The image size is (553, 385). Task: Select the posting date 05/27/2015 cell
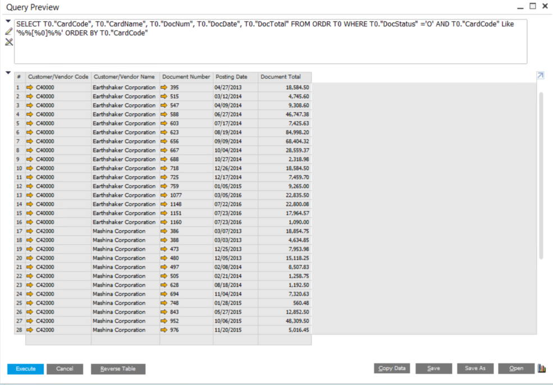point(235,312)
